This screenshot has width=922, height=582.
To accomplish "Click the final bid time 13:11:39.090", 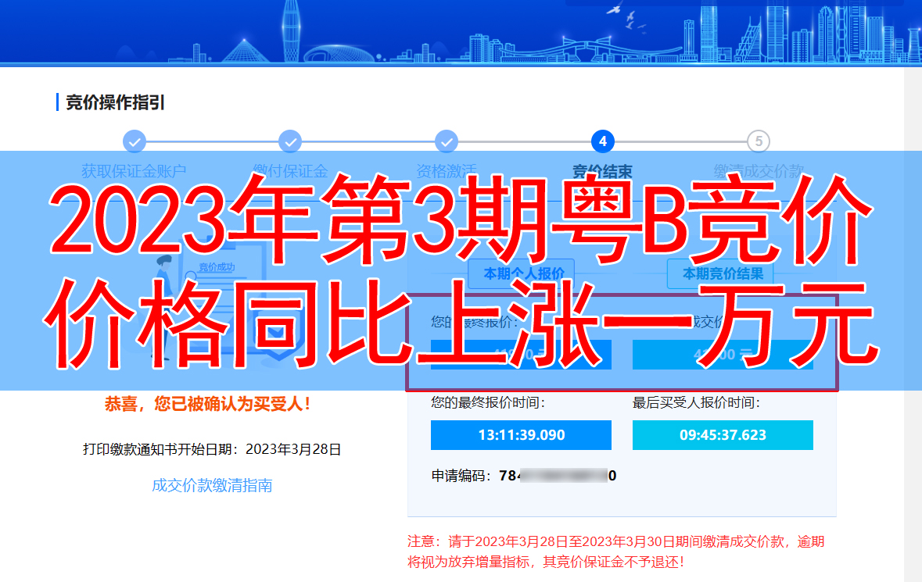I will (521, 435).
